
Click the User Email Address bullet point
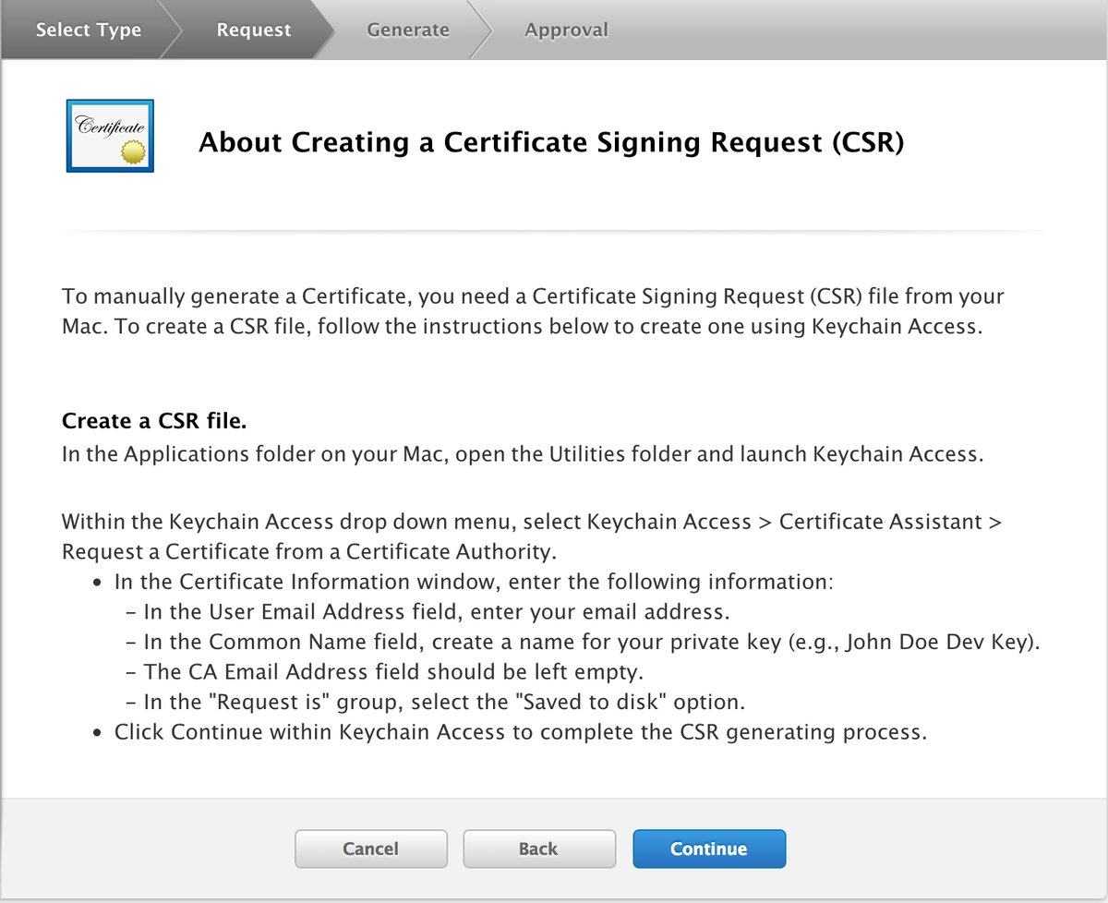[x=419, y=611]
